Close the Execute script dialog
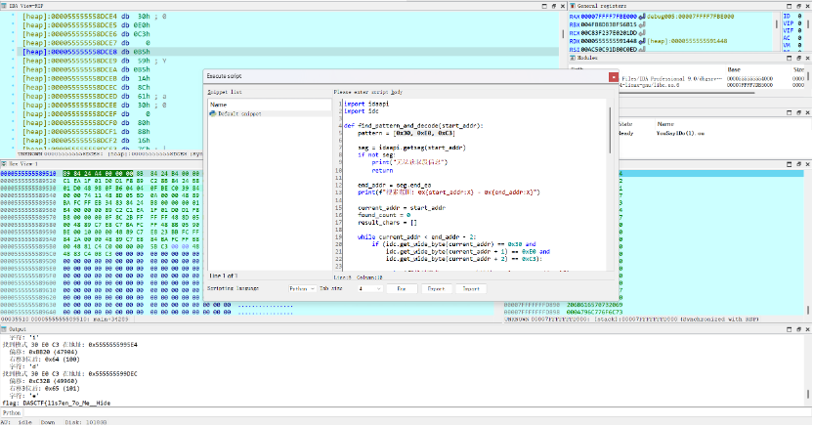Screen dimensions: 813x426 point(613,76)
